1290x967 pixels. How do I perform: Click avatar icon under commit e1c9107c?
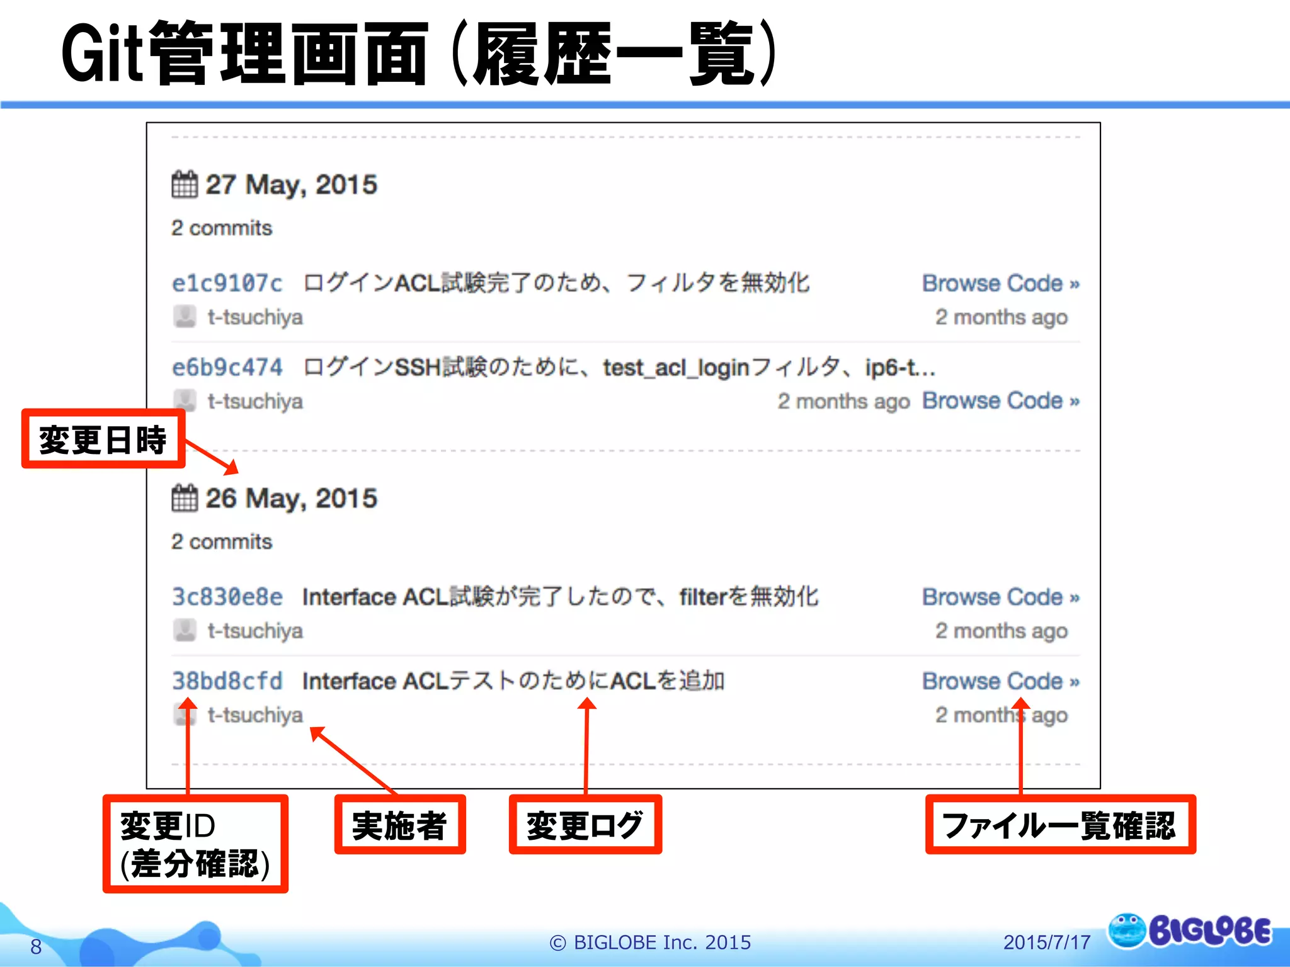point(185,317)
